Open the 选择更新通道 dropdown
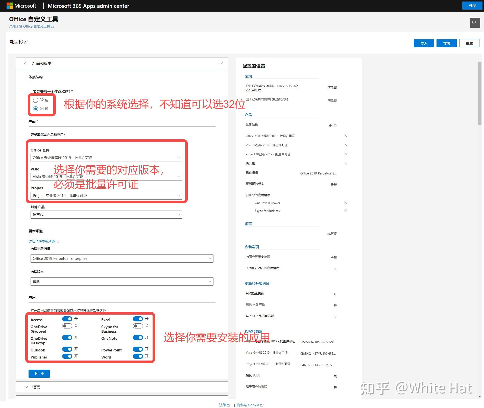 (x=122, y=259)
